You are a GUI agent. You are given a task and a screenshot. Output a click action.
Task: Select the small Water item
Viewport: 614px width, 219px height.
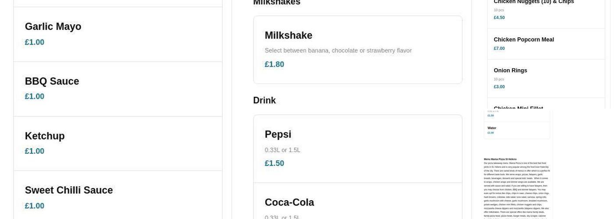point(492,128)
